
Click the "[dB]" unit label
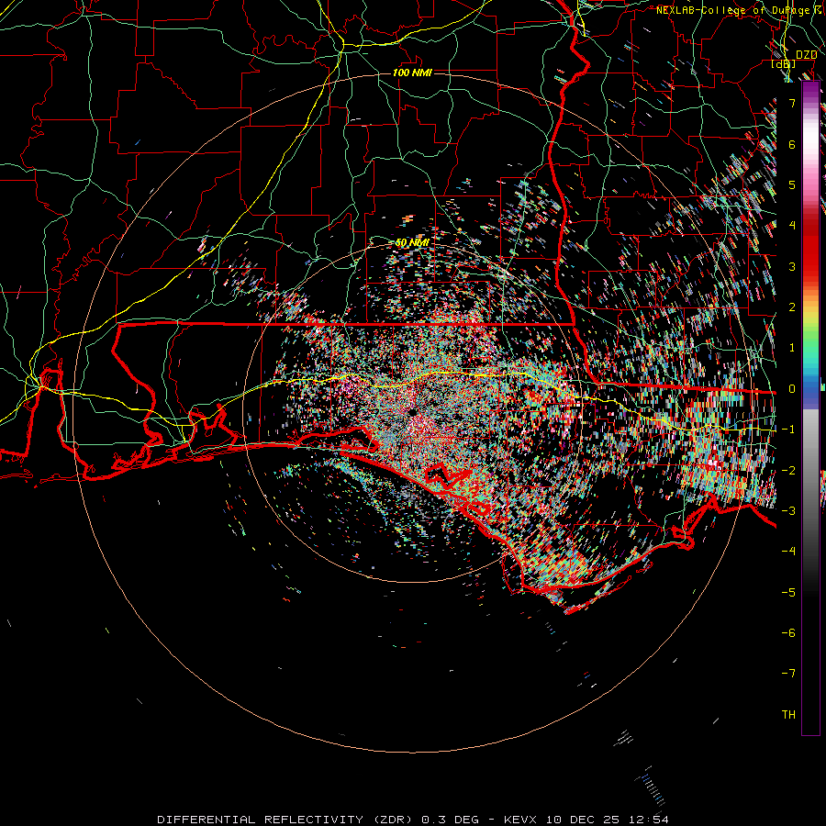(x=784, y=64)
